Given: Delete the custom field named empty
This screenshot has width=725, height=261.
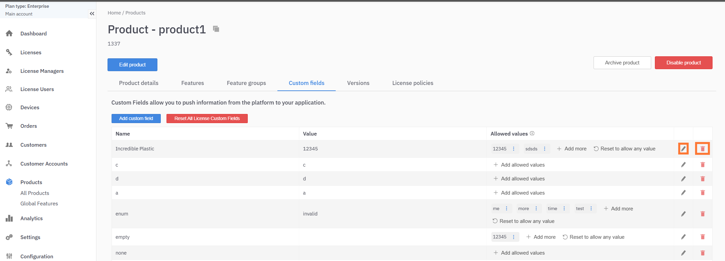Looking at the screenshot, I should [x=702, y=237].
